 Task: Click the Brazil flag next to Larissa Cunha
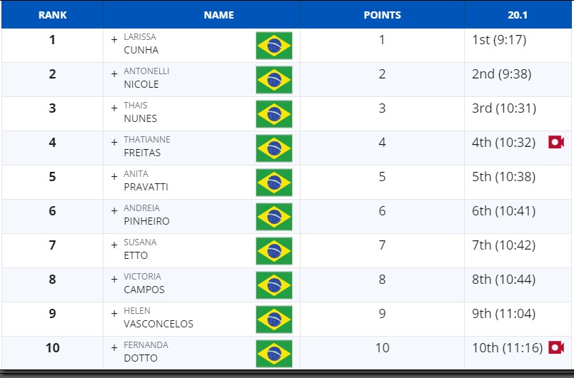click(x=274, y=46)
